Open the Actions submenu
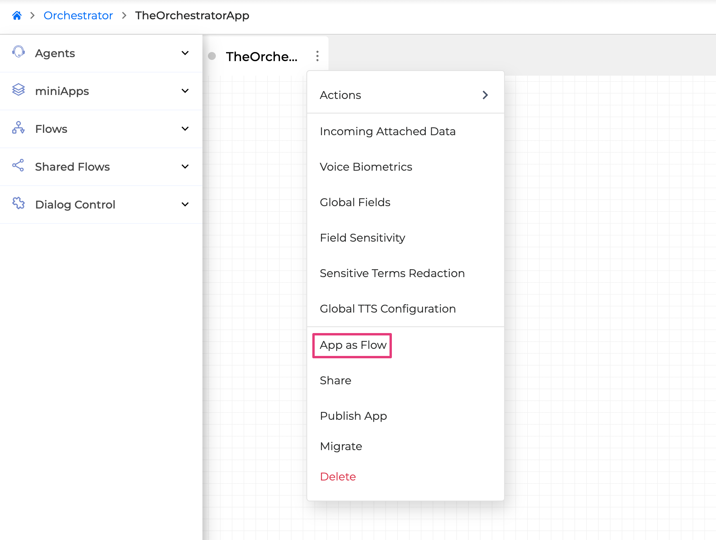The image size is (716, 540). (405, 95)
